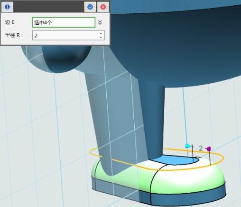
Task: Expand options with the double chevron arrow
Action: tap(100, 22)
